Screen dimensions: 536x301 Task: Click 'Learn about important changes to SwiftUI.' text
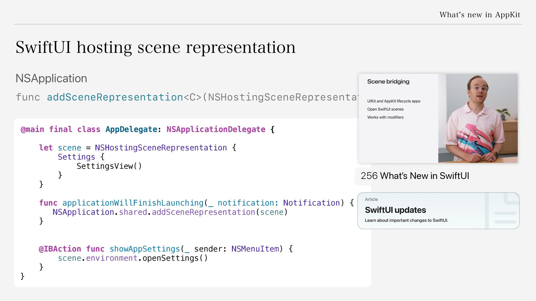[406, 220]
